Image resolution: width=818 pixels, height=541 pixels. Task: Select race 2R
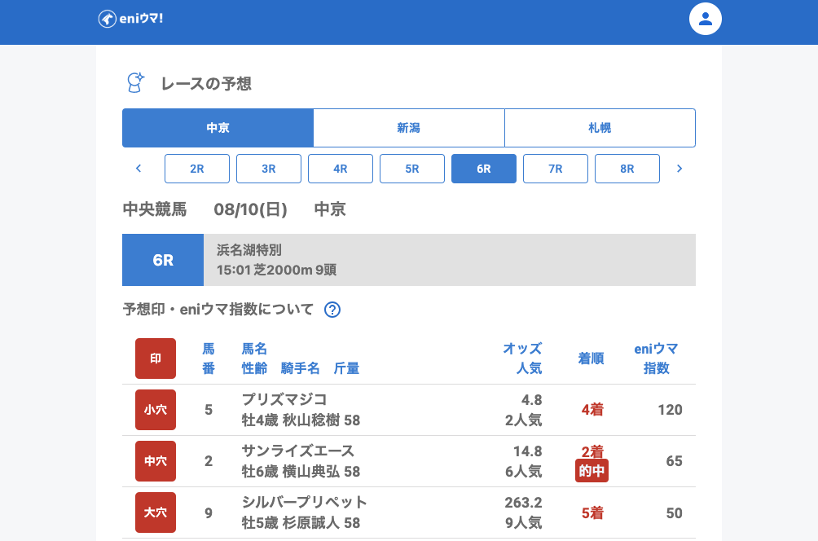click(x=197, y=169)
